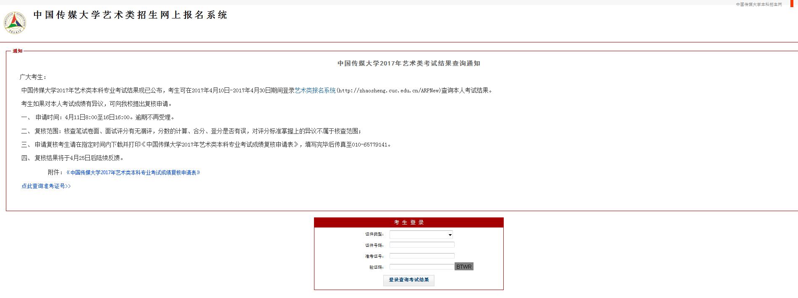Image resolution: width=798 pixels, height=298 pixels.
Task: Click 点此查询准考证号 link
Action: click(46, 186)
